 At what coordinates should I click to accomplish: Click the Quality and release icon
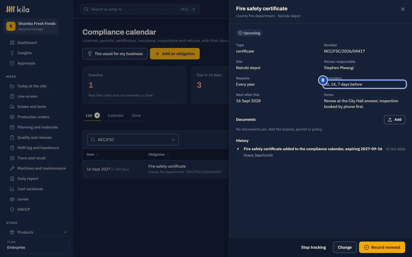(x=12, y=138)
